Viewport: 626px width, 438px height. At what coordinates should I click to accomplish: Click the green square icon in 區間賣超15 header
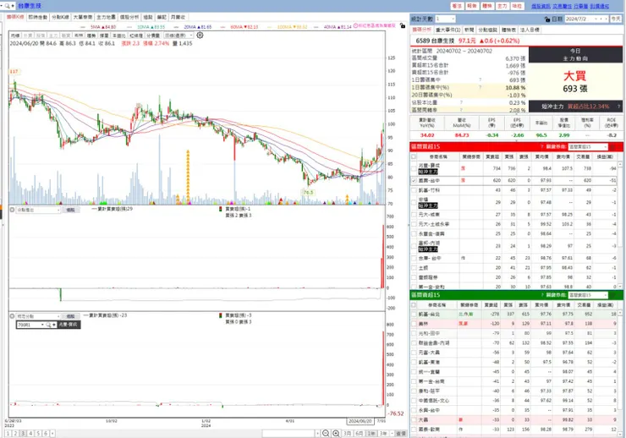coord(612,295)
